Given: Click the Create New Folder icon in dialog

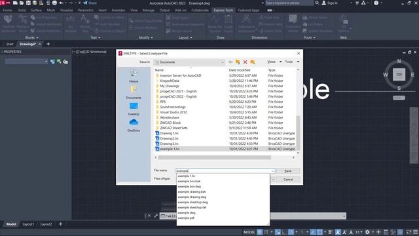Looking at the screenshot, I should pos(253,62).
